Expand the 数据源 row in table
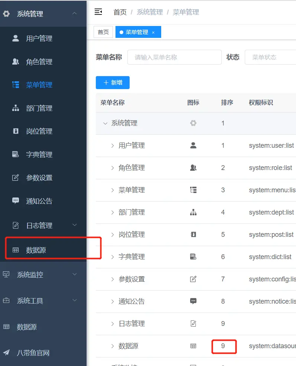 [113, 346]
